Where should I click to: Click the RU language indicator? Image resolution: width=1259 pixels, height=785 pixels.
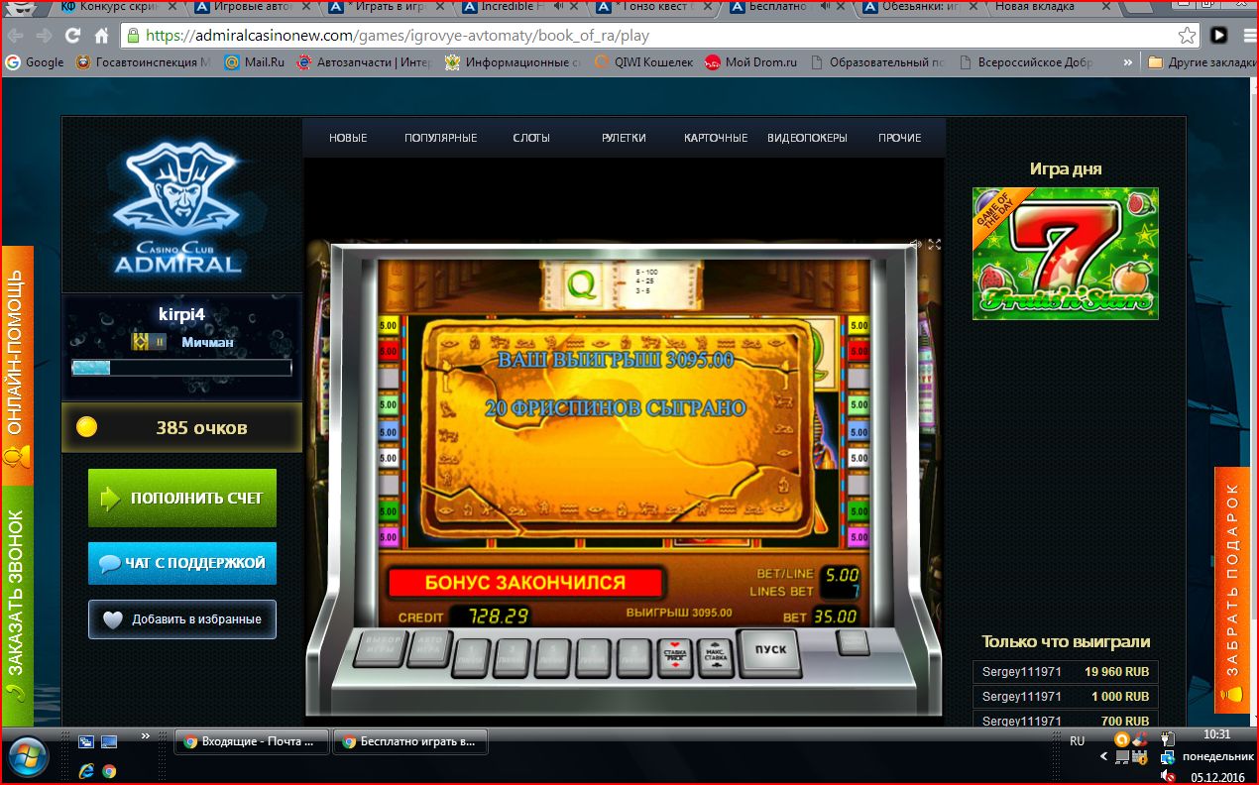point(1078,740)
